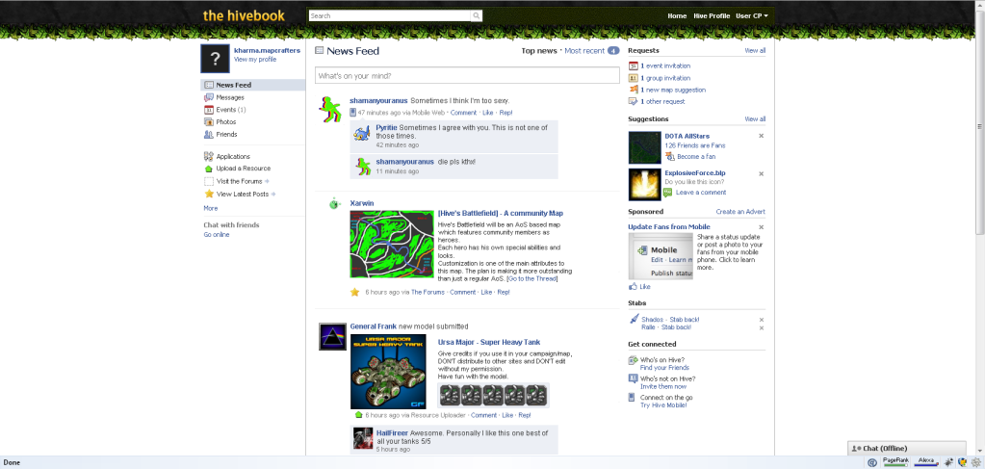985x469 pixels.
Task: Click the thumbs-up Like icon under advert
Action: pos(634,287)
